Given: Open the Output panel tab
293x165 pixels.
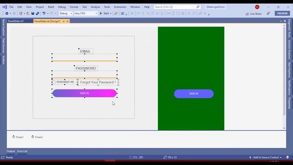Looking at the screenshot, I should coord(11,151).
